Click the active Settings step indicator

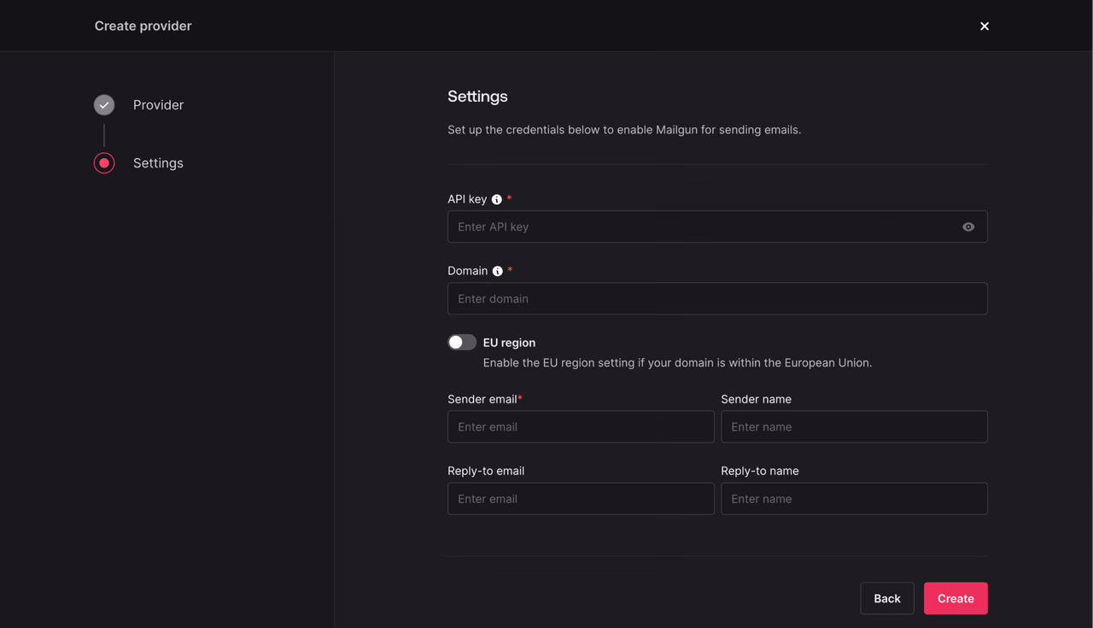[x=104, y=162]
